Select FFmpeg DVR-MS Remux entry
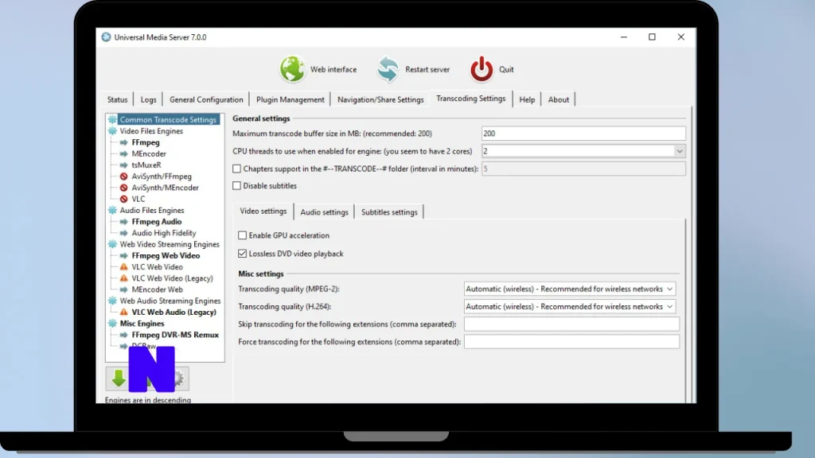 click(x=175, y=335)
